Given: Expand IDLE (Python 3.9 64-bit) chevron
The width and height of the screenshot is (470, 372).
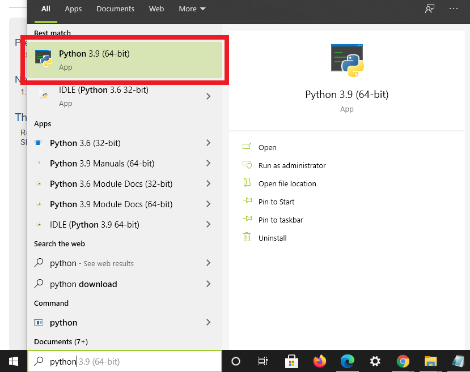Looking at the screenshot, I should [x=208, y=224].
